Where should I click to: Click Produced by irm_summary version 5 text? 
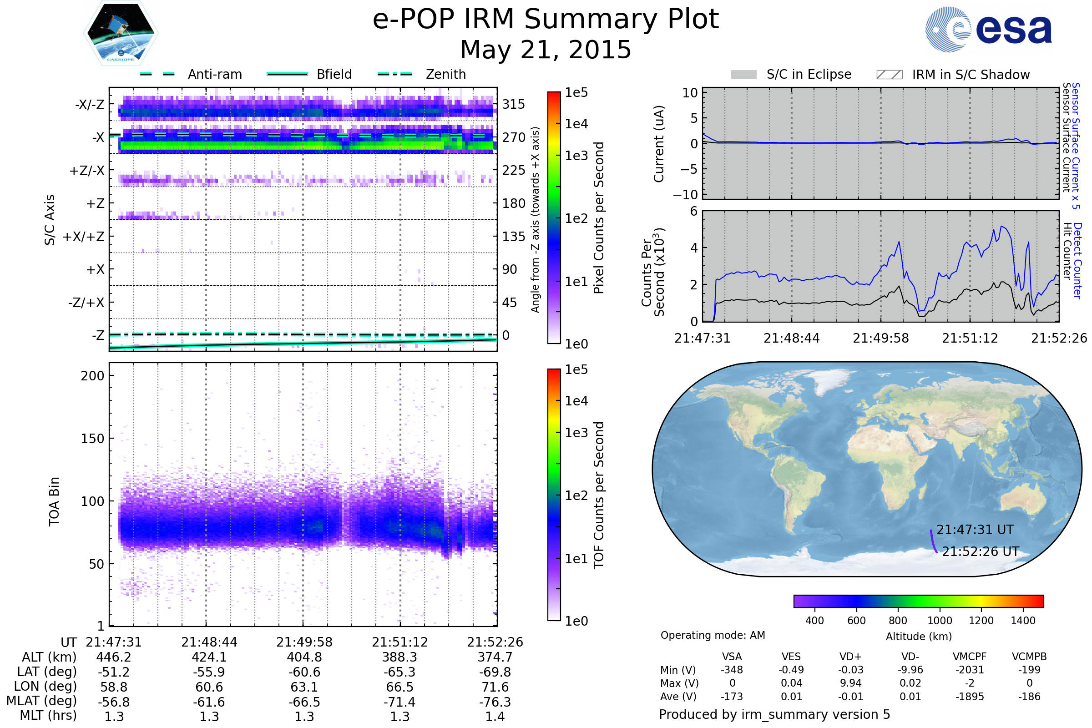click(x=774, y=714)
